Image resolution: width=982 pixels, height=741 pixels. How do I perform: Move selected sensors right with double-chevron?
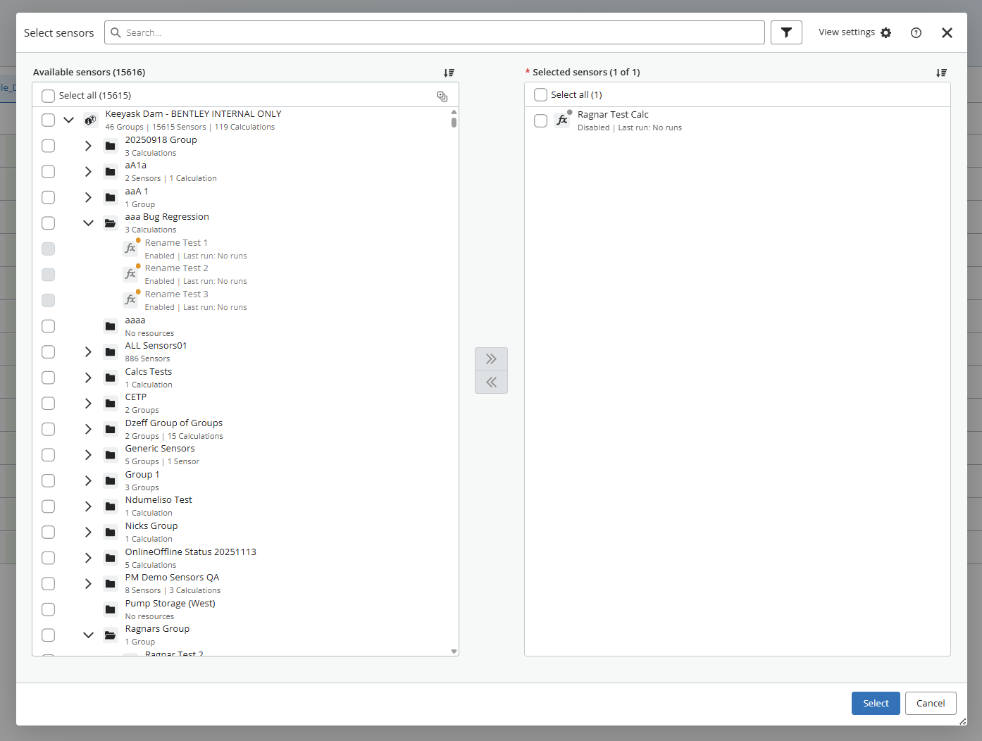point(491,359)
